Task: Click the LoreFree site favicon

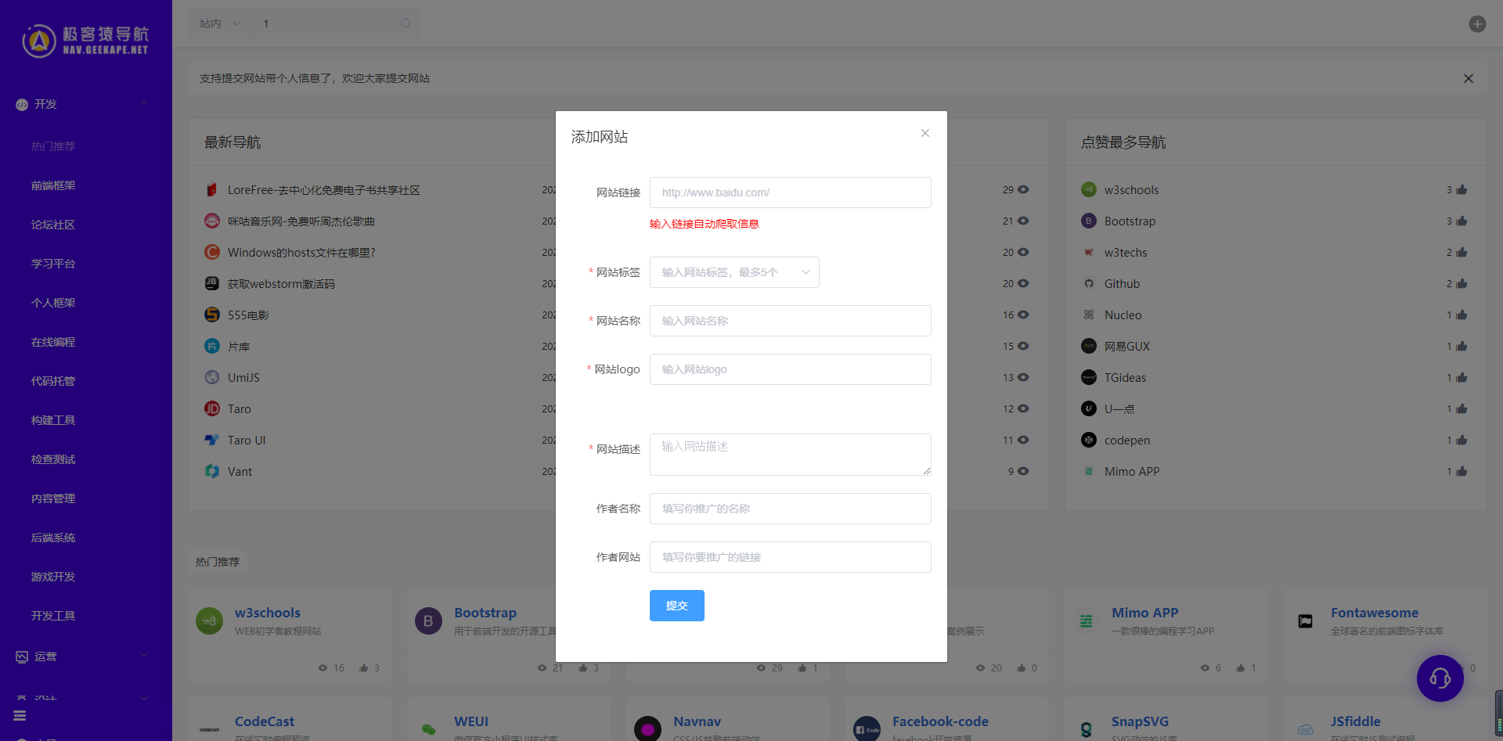Action: 211,190
